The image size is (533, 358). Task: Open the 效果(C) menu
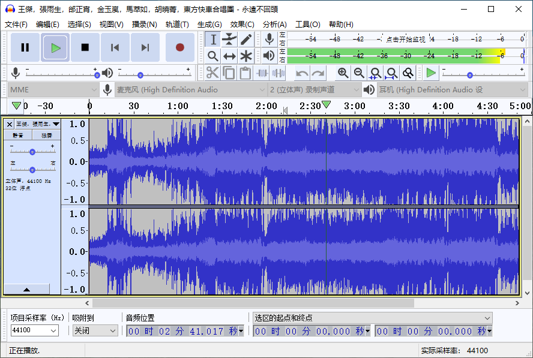(242, 24)
